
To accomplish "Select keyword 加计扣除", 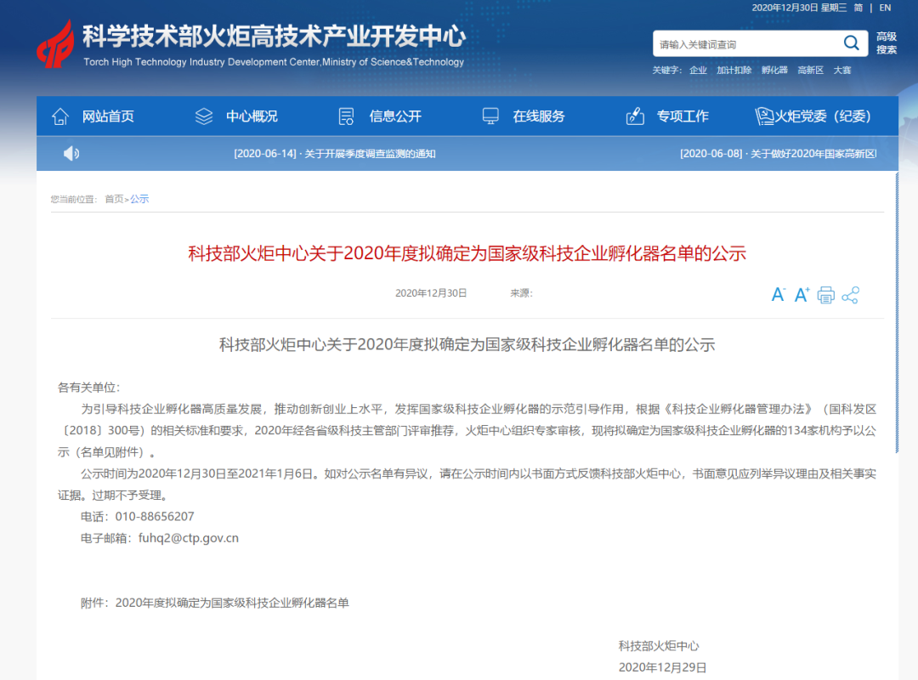I will [734, 71].
